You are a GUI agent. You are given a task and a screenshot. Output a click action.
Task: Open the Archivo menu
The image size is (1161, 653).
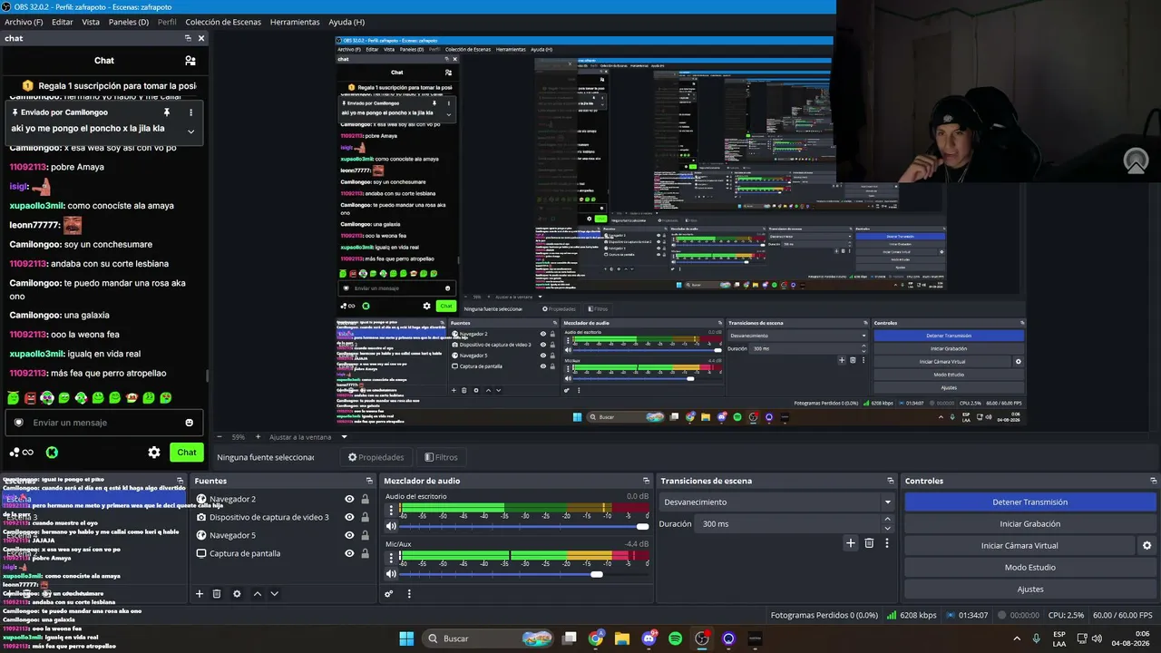click(x=24, y=22)
